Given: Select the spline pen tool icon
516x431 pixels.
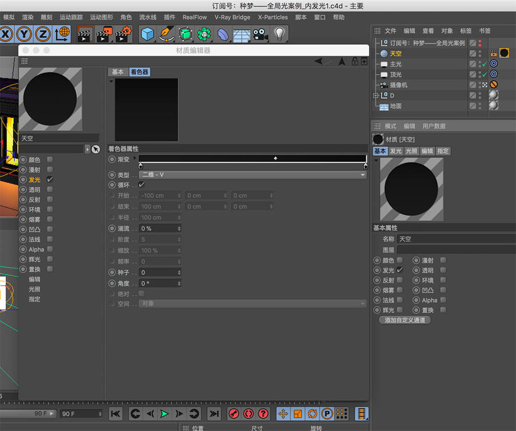Looking at the screenshot, I should click(x=166, y=34).
